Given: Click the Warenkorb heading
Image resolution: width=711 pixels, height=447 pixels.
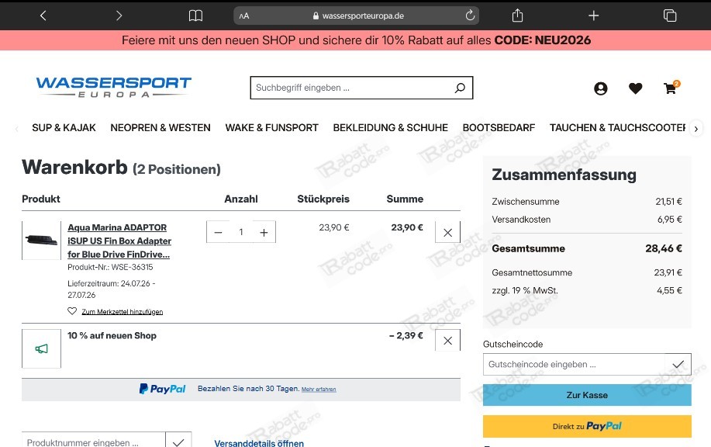Looking at the screenshot, I should tap(74, 167).
